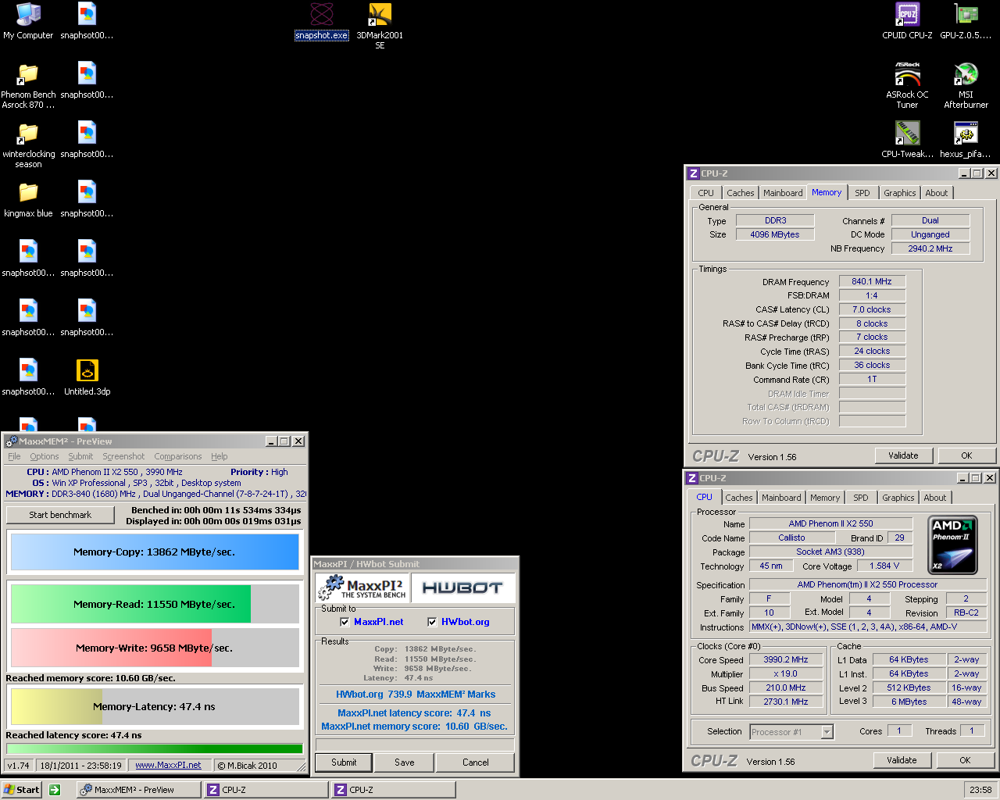Screen dimensions: 1000x800
Task: Open the Options menu in MaxxMEM²
Action: tap(45, 456)
